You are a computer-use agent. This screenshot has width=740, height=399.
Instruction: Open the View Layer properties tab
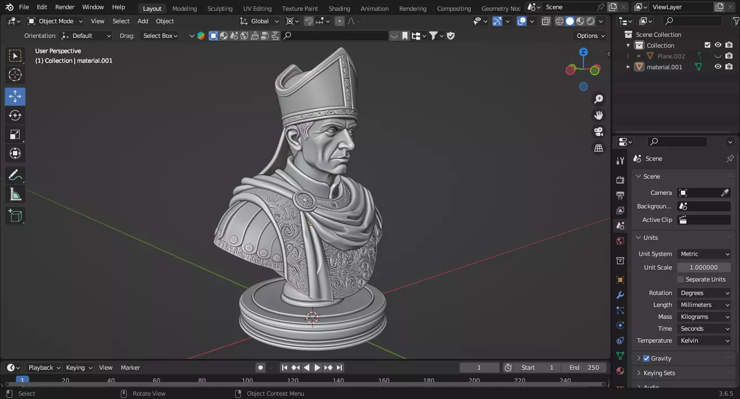[x=620, y=210]
